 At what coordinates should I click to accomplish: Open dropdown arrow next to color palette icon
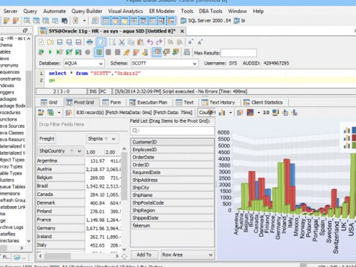[x=258, y=112]
